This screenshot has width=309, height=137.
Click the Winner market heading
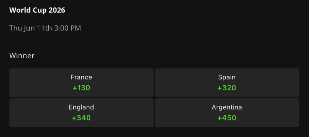tap(22, 56)
